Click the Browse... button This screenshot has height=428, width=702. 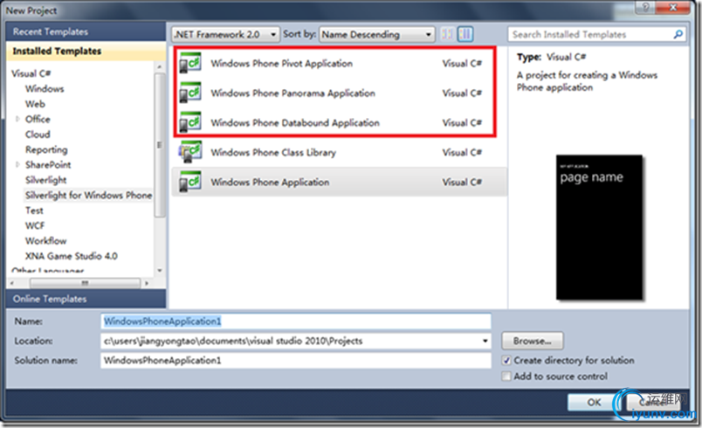point(533,342)
